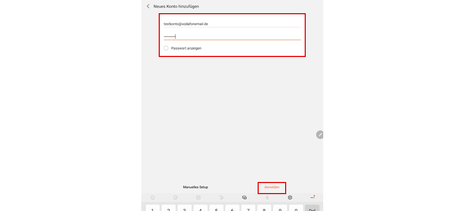Image resolution: width=465 pixels, height=211 pixels.
Task: Focus the email address field testkonto@vodafonemail.de
Action: [x=232, y=24]
